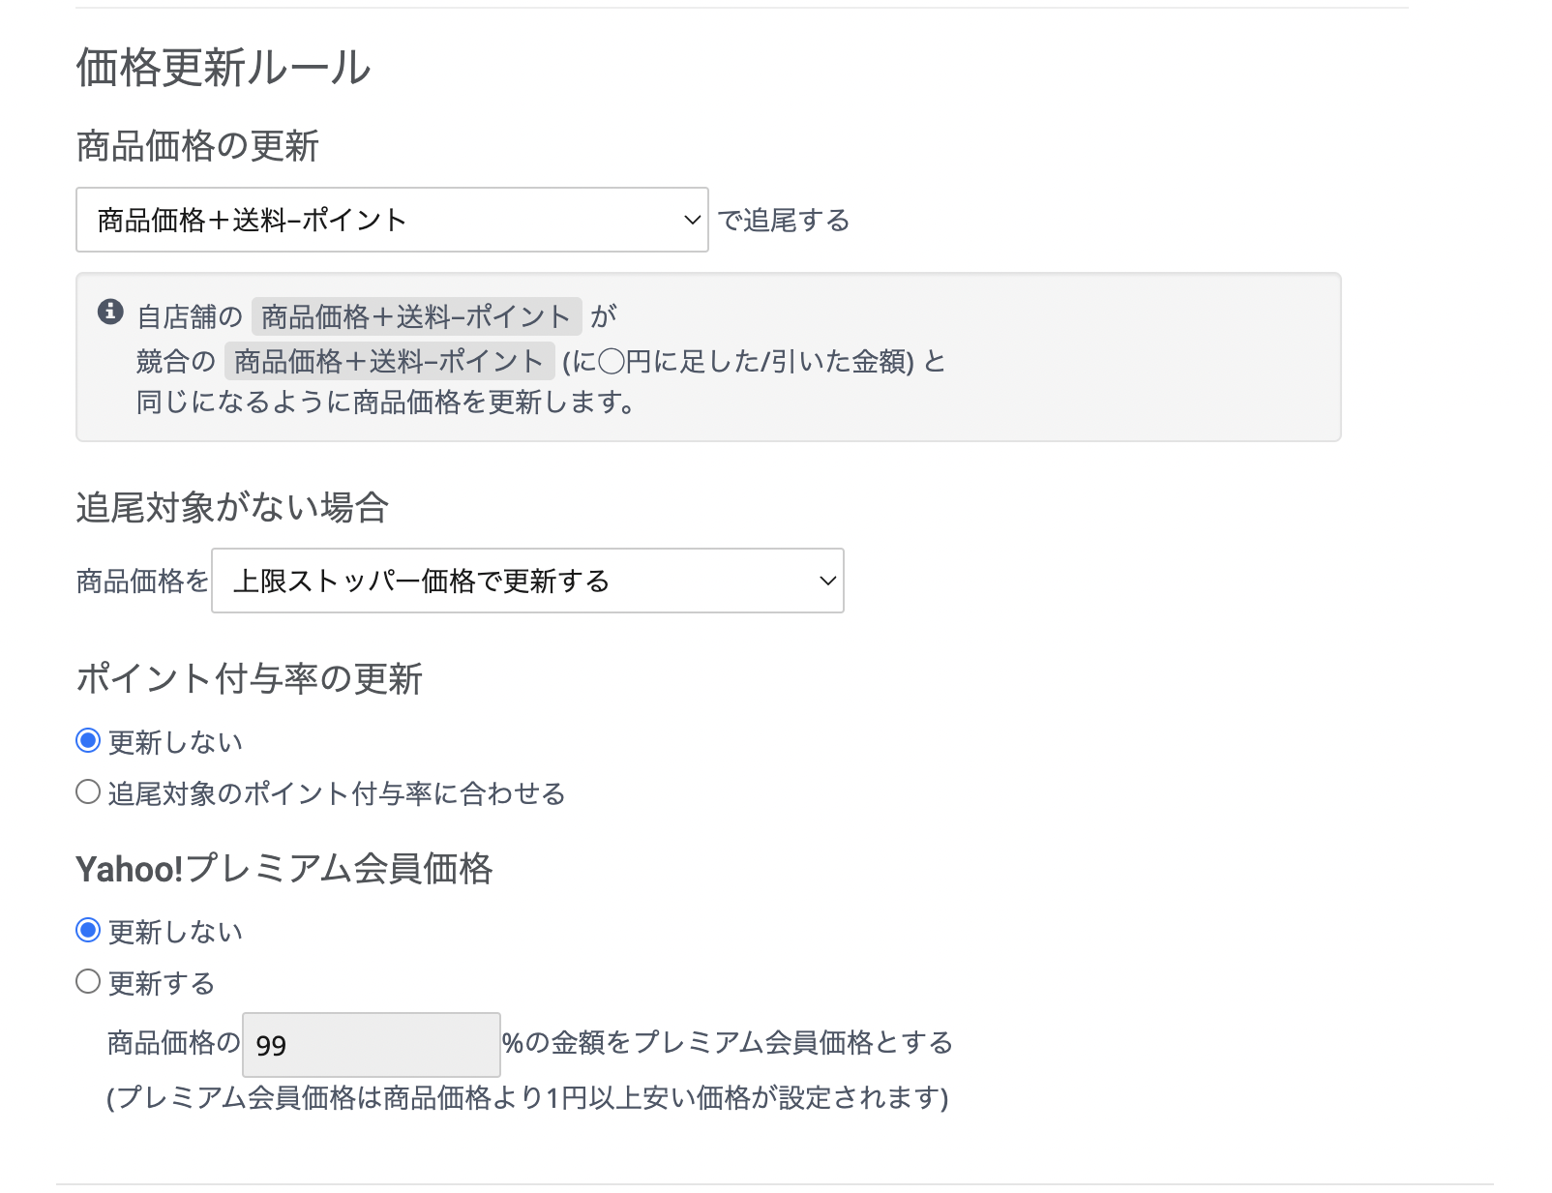The image size is (1552, 1193).
Task: Click the first 商品価格+送料−ポイント badge in info box
Action: click(x=416, y=316)
